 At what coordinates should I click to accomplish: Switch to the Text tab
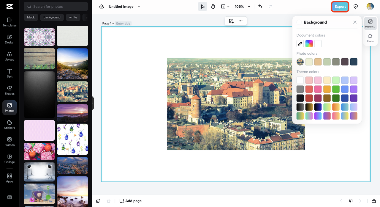[9, 73]
